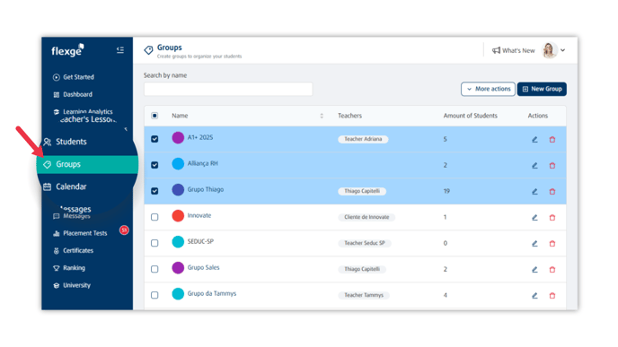Click the red Innovate color circle

coord(178,215)
